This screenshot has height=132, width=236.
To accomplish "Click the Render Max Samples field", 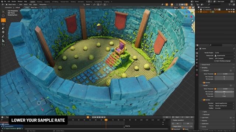I will point(224,92).
